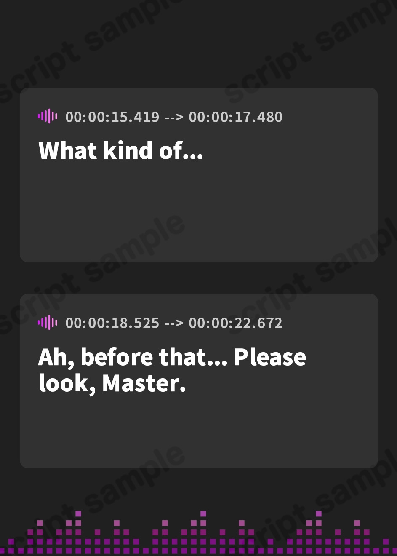This screenshot has height=556, width=397.
Task: Click the waveform icon beside 00:00:15.419
Action: (48, 116)
